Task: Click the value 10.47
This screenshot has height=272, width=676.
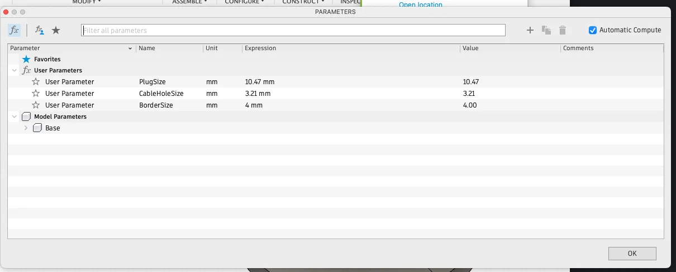Action: 471,82
